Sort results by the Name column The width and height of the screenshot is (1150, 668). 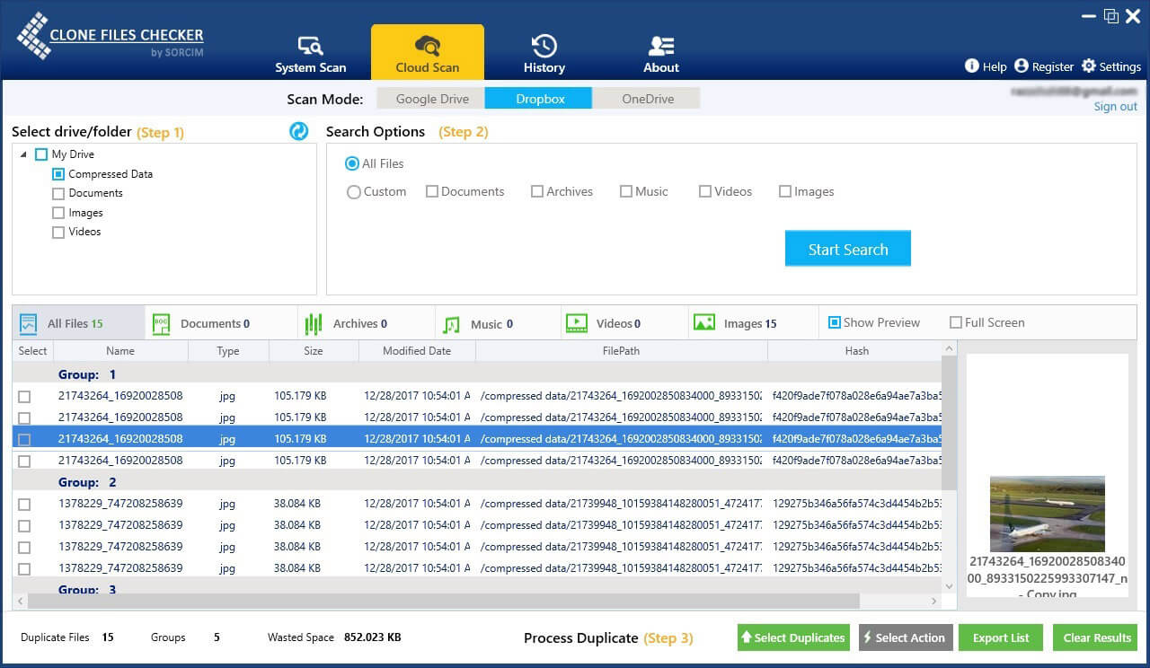pos(120,351)
